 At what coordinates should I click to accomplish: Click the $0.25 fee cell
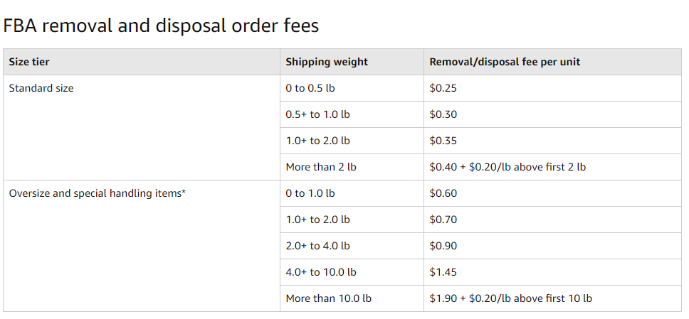pos(552,88)
